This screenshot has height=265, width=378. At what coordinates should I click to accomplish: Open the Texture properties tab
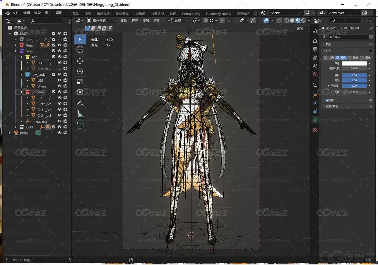pos(315,130)
